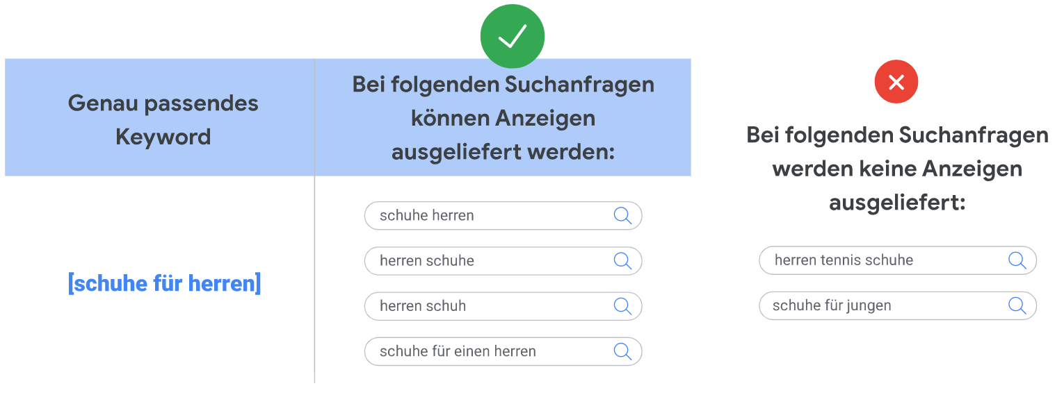
Task: Select the 'herren schuh' search text
Action: click(x=423, y=306)
